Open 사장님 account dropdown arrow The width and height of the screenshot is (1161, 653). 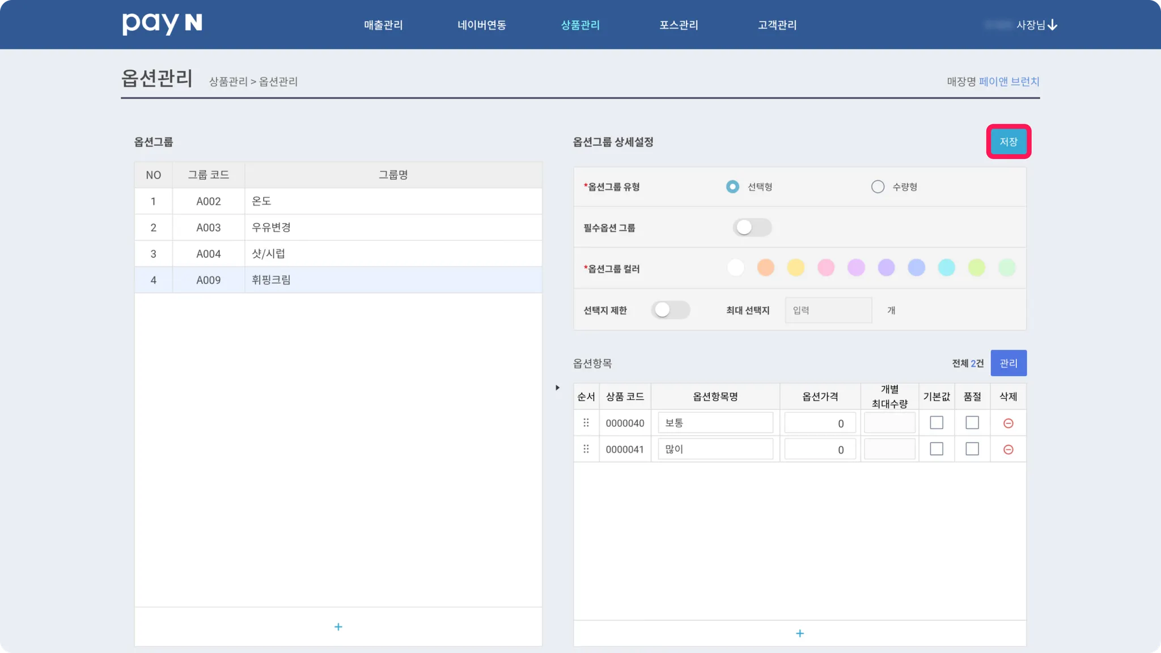coord(1053,25)
